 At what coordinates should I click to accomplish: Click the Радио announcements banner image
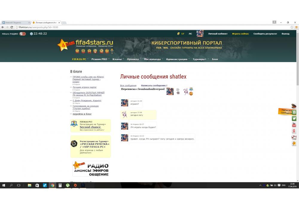[x=91, y=169]
